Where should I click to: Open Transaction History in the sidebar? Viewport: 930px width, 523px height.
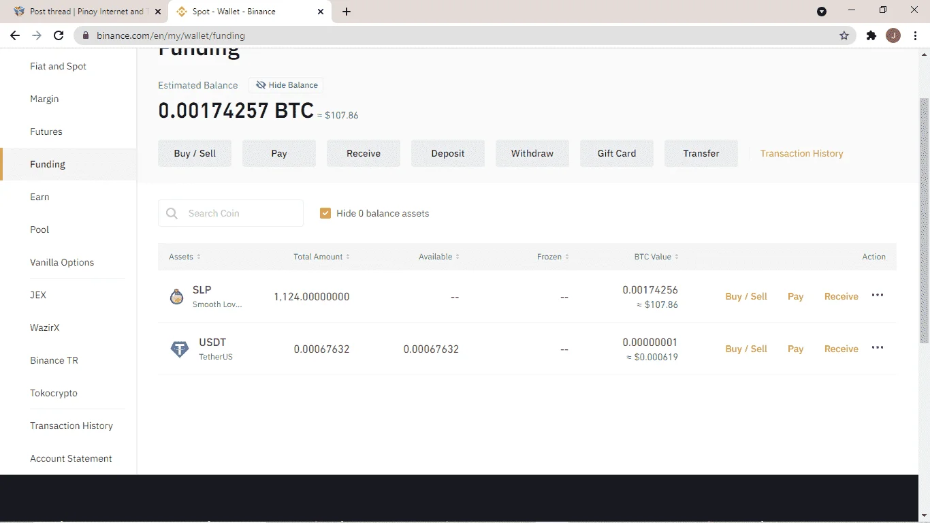point(71,426)
